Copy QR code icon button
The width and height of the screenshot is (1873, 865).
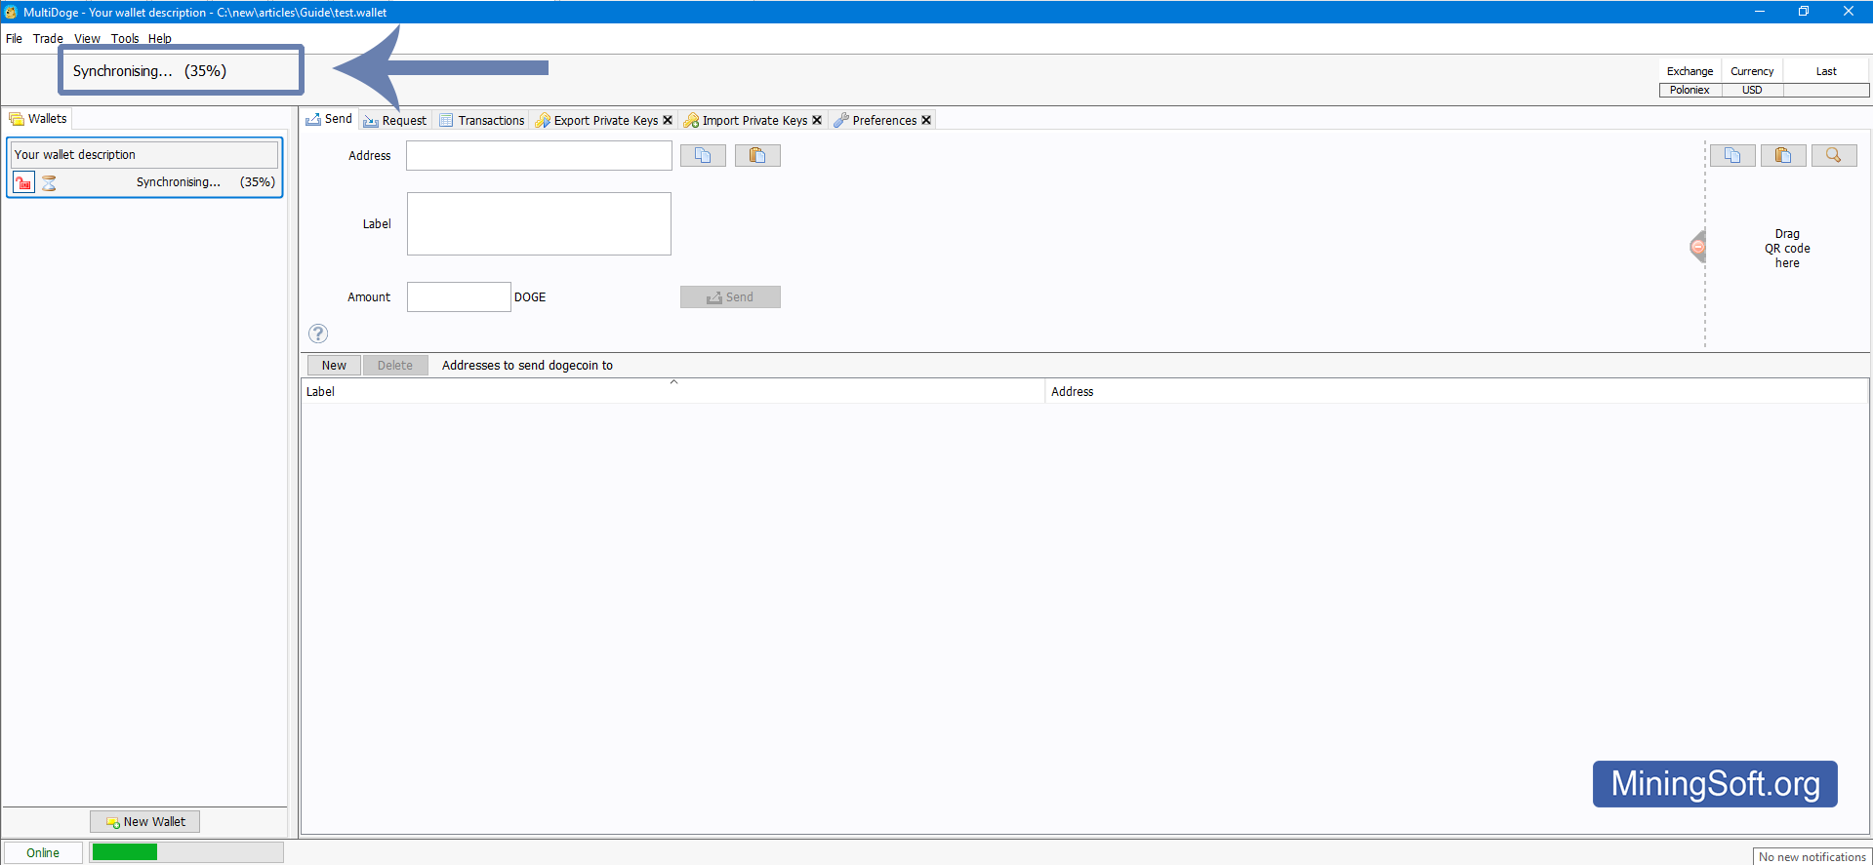[1732, 155]
